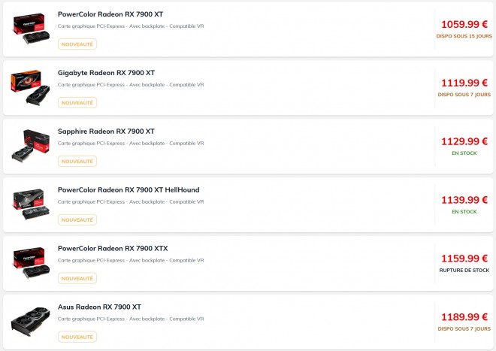Click the Asus Radeon RX 7900 XT thumbnail
Viewport: 496px width, 351px height.
(x=29, y=321)
